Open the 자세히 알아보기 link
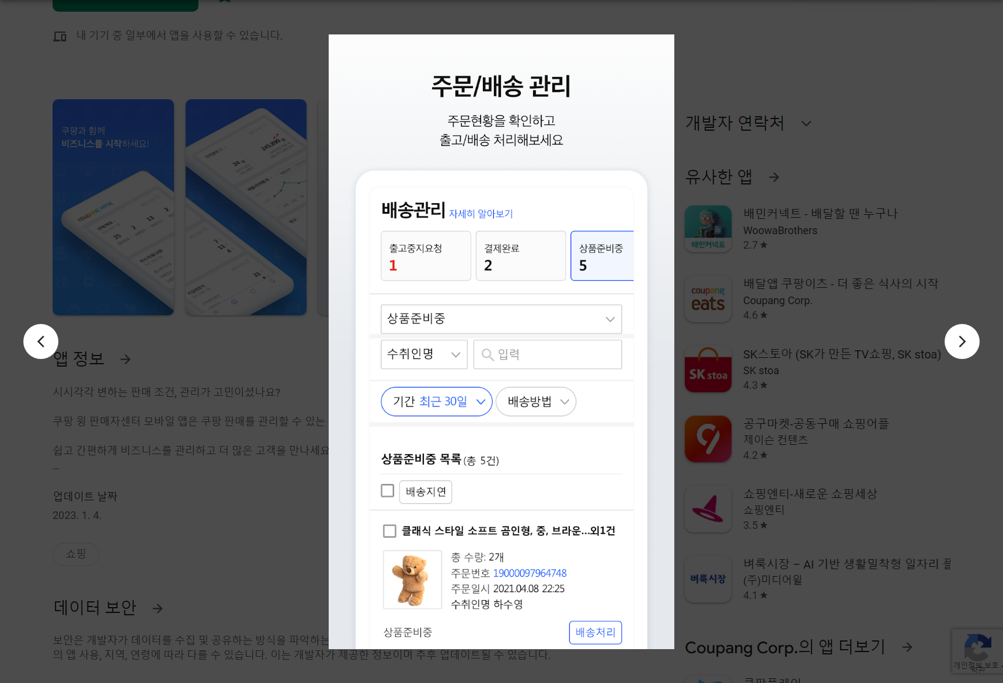Viewport: 1003px width, 683px height. [480, 214]
